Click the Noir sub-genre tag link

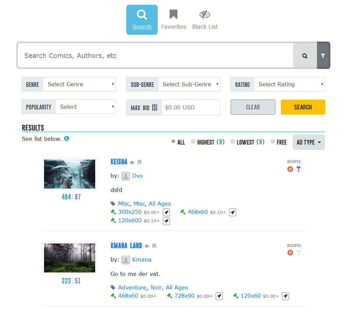tap(156, 287)
